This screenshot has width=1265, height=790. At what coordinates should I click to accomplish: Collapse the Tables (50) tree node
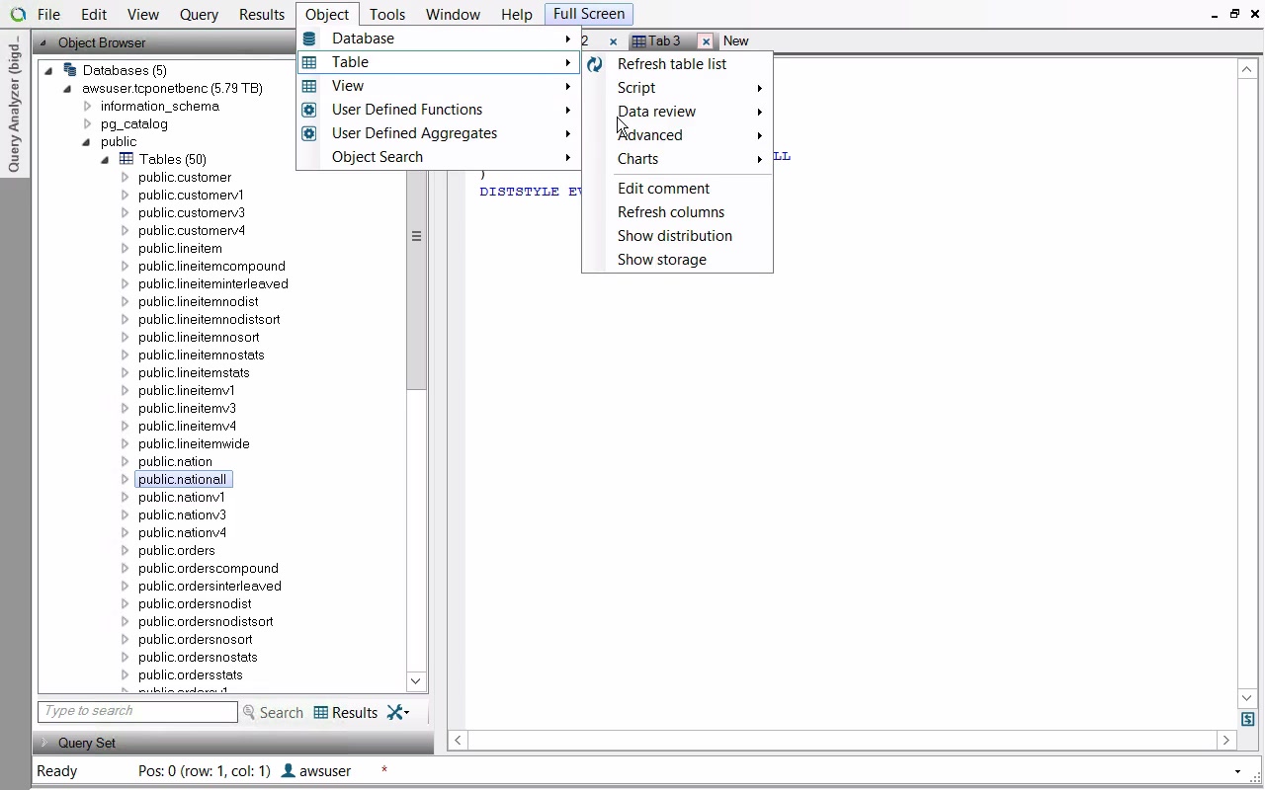105,160
